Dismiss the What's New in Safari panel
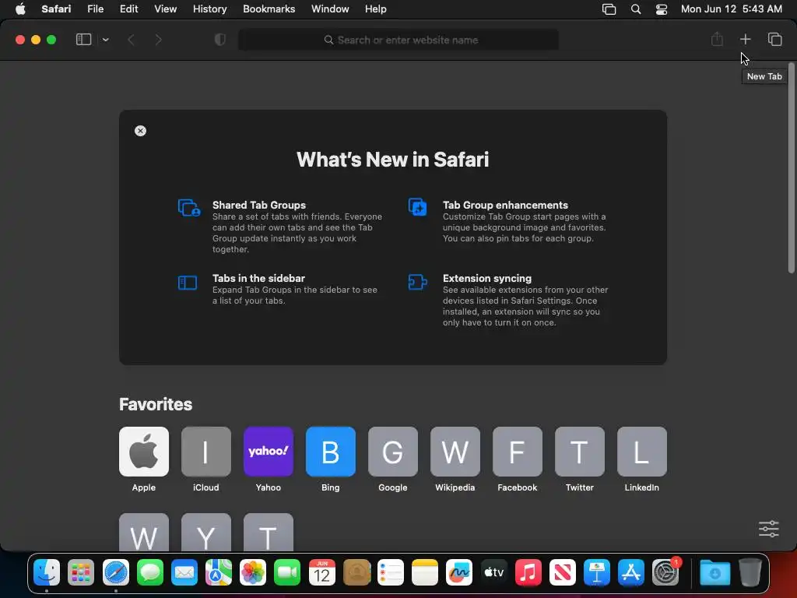 [140, 131]
